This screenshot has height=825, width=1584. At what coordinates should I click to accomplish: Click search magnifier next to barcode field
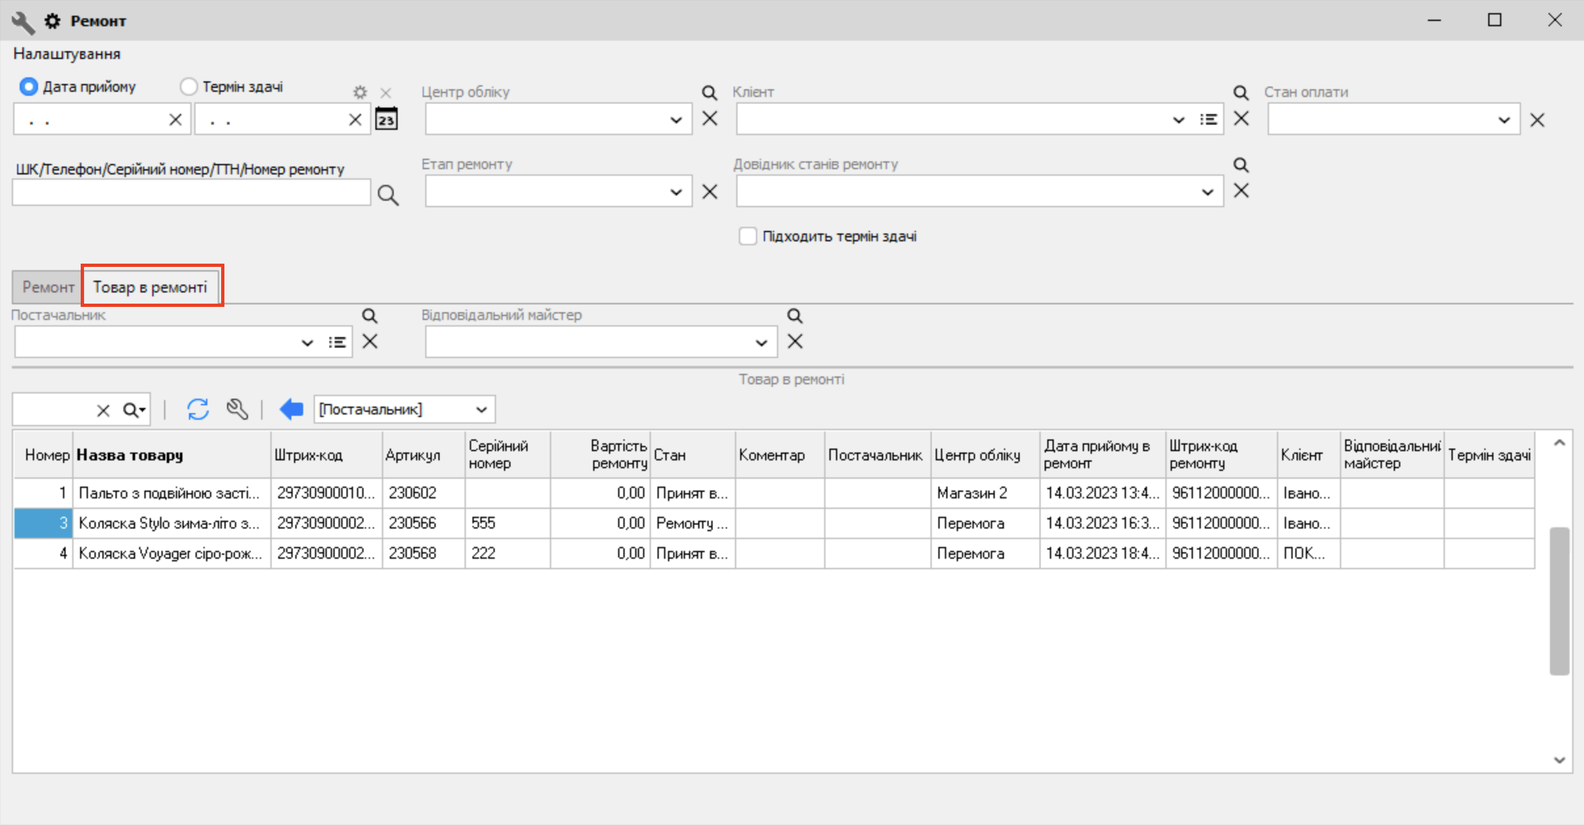388,195
